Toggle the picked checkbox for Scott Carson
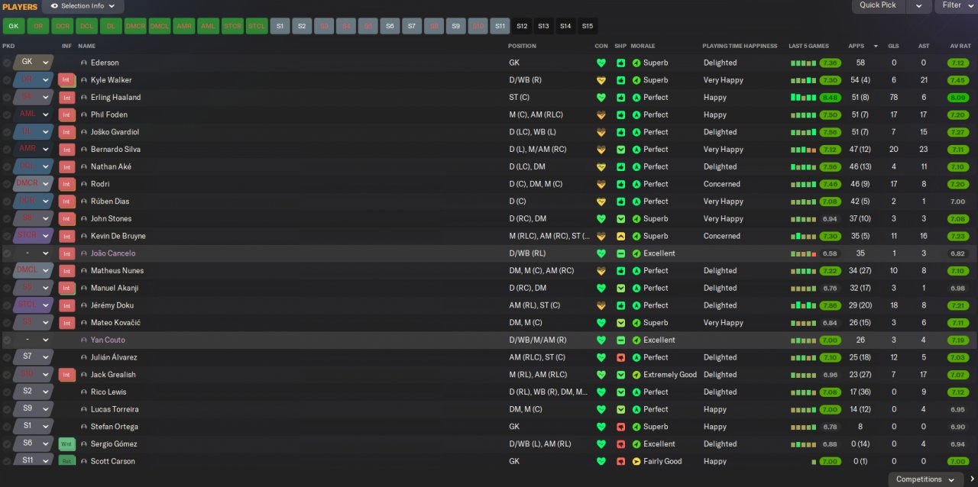Image resolution: width=978 pixels, height=487 pixels. click(7, 461)
